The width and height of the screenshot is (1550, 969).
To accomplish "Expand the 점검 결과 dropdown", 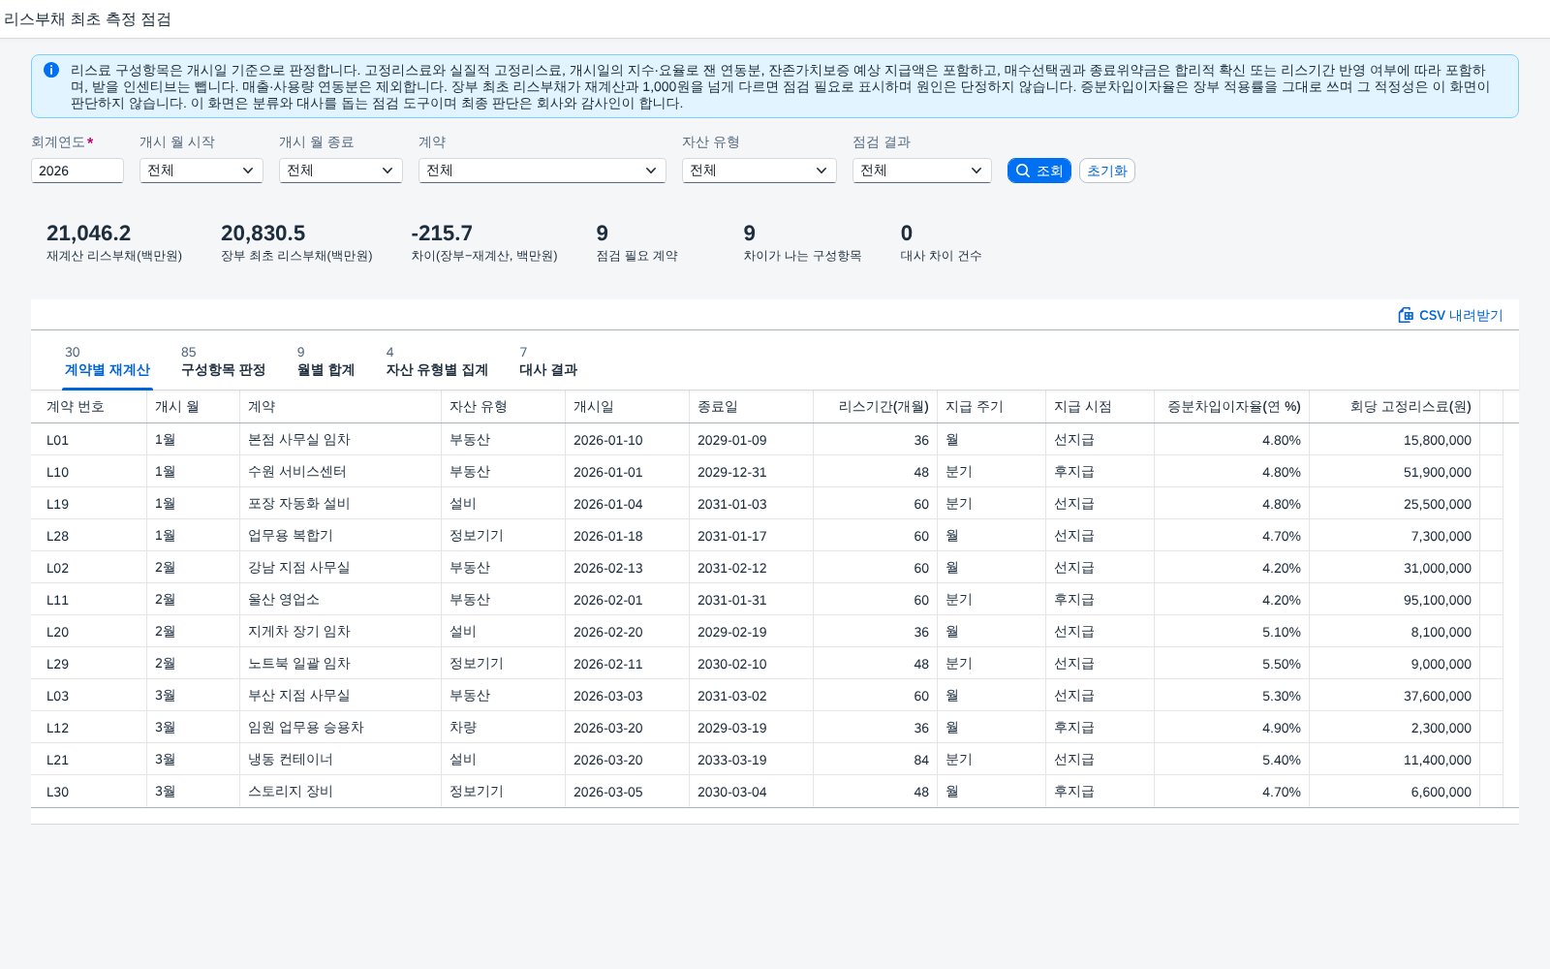I will pos(922,171).
